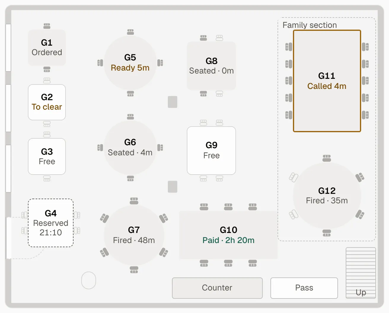Image resolution: width=389 pixels, height=313 pixels.
Task: Click the empty top-right seat of table G8
Action: pos(219,38)
